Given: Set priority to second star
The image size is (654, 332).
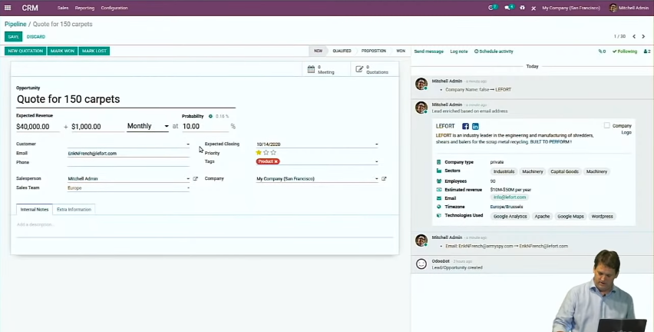Looking at the screenshot, I should coord(266,152).
